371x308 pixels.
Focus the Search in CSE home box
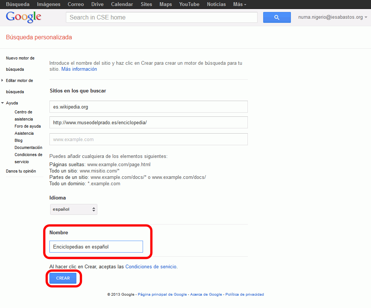point(162,17)
